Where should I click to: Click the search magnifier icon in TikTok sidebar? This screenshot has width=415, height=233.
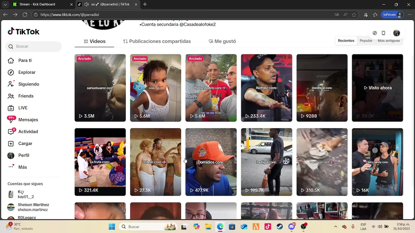(x=11, y=46)
